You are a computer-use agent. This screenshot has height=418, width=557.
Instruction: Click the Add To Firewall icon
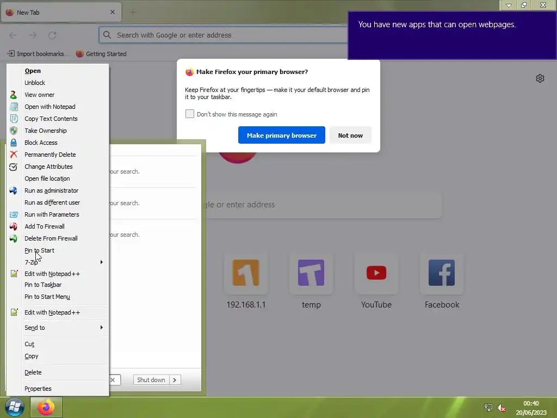(14, 226)
